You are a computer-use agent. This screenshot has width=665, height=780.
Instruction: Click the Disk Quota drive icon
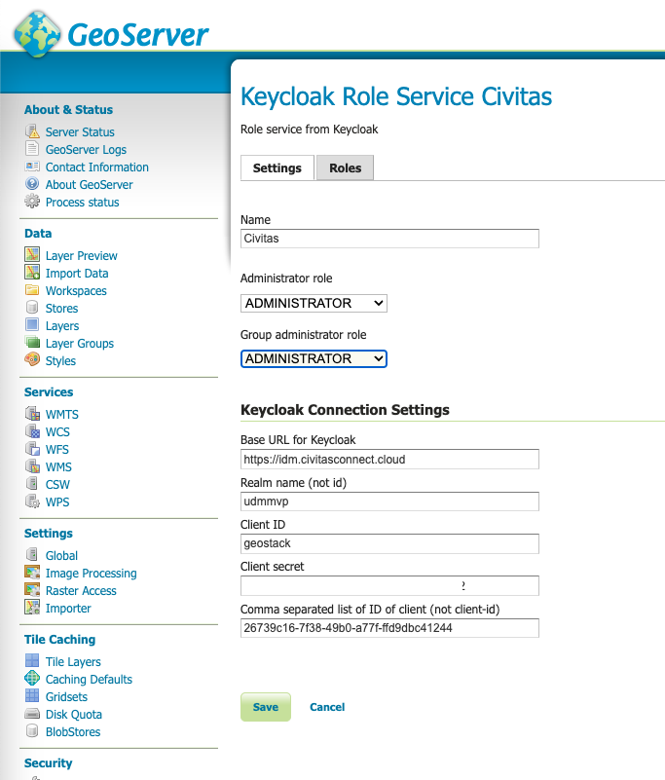32,714
